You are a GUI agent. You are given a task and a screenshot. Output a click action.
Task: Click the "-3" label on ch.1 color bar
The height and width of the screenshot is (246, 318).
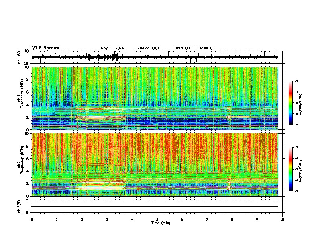(296, 81)
